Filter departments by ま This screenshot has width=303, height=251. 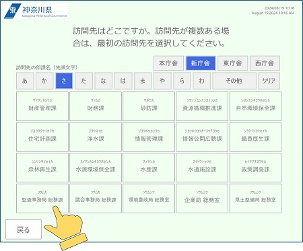pyautogui.click(x=143, y=81)
